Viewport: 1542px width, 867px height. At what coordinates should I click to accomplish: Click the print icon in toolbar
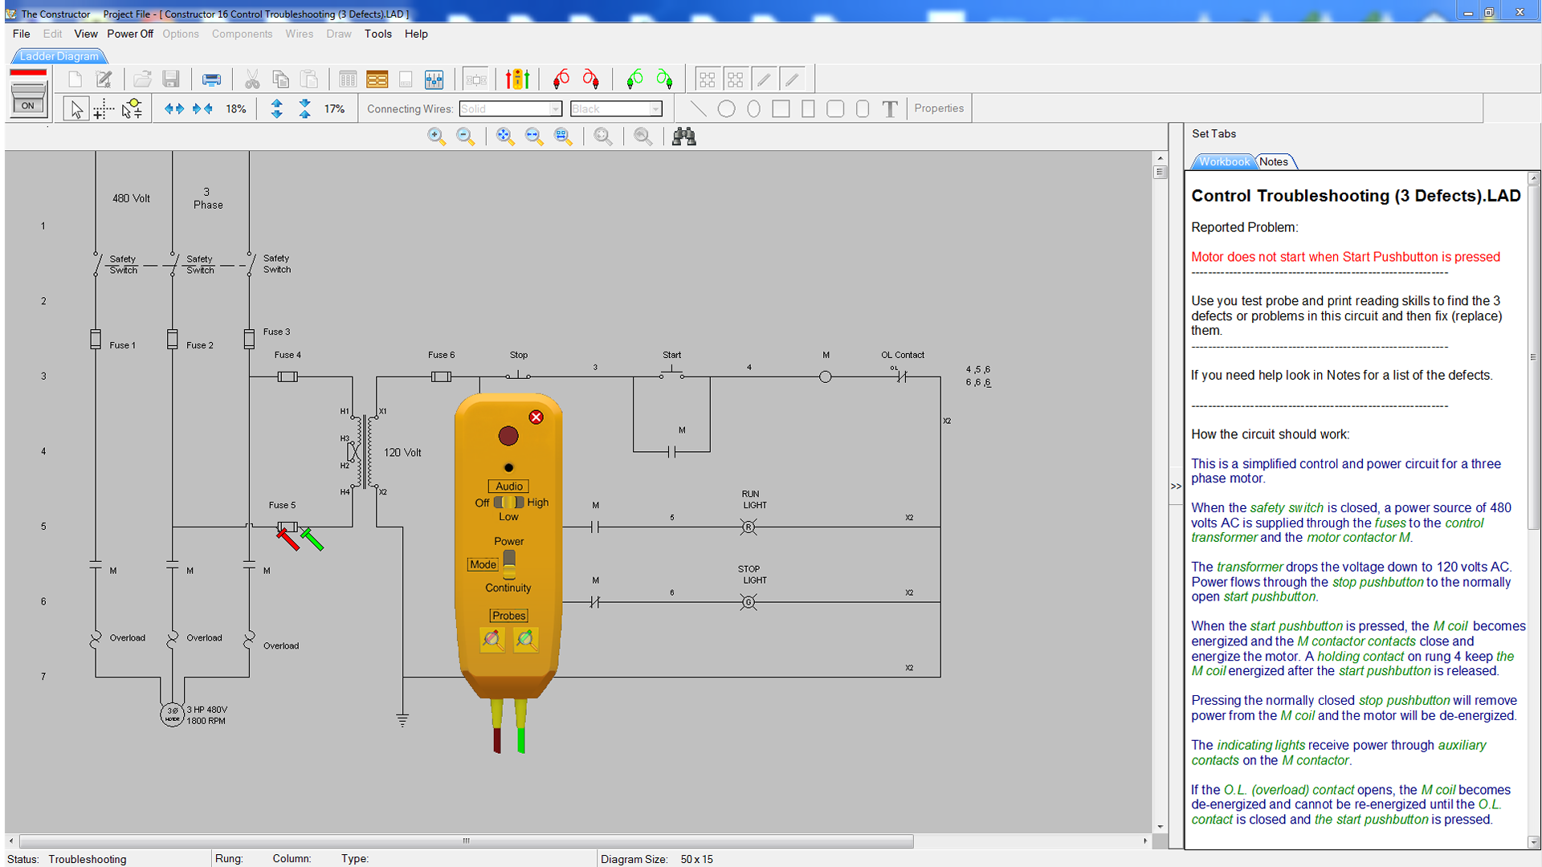(x=211, y=79)
